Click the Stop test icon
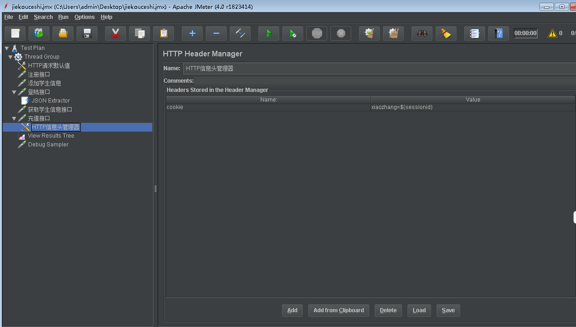Screen dimensions: 576x327 pos(317,33)
